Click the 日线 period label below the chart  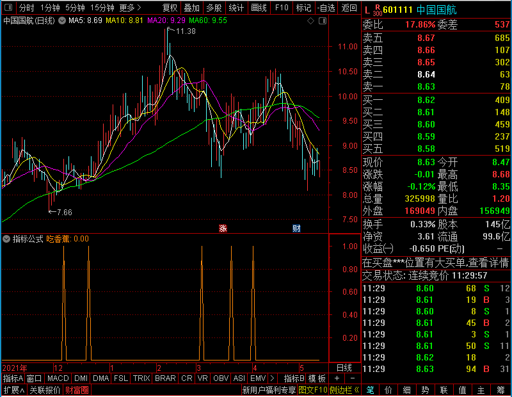click(x=344, y=368)
